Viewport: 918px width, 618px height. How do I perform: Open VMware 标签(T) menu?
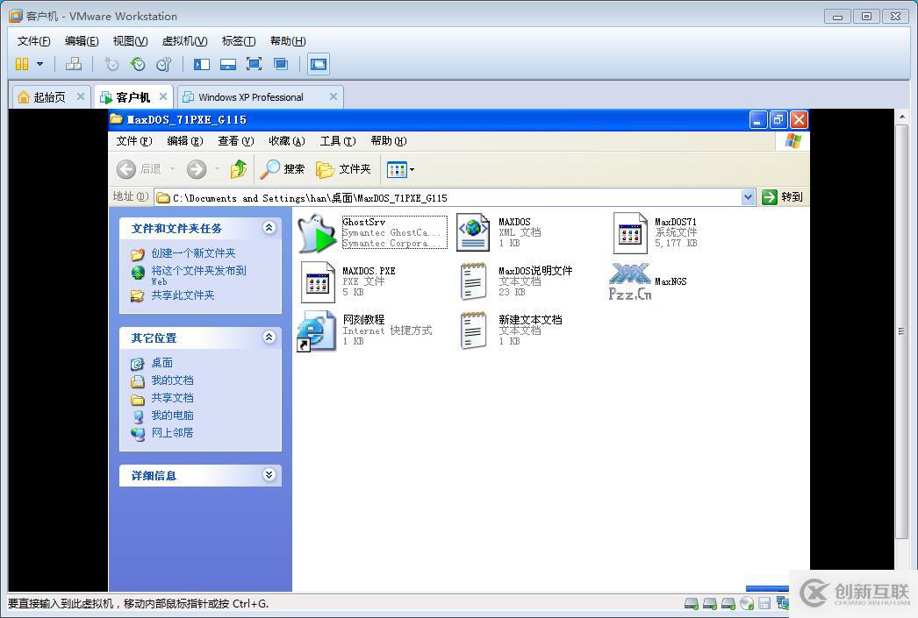(x=239, y=41)
